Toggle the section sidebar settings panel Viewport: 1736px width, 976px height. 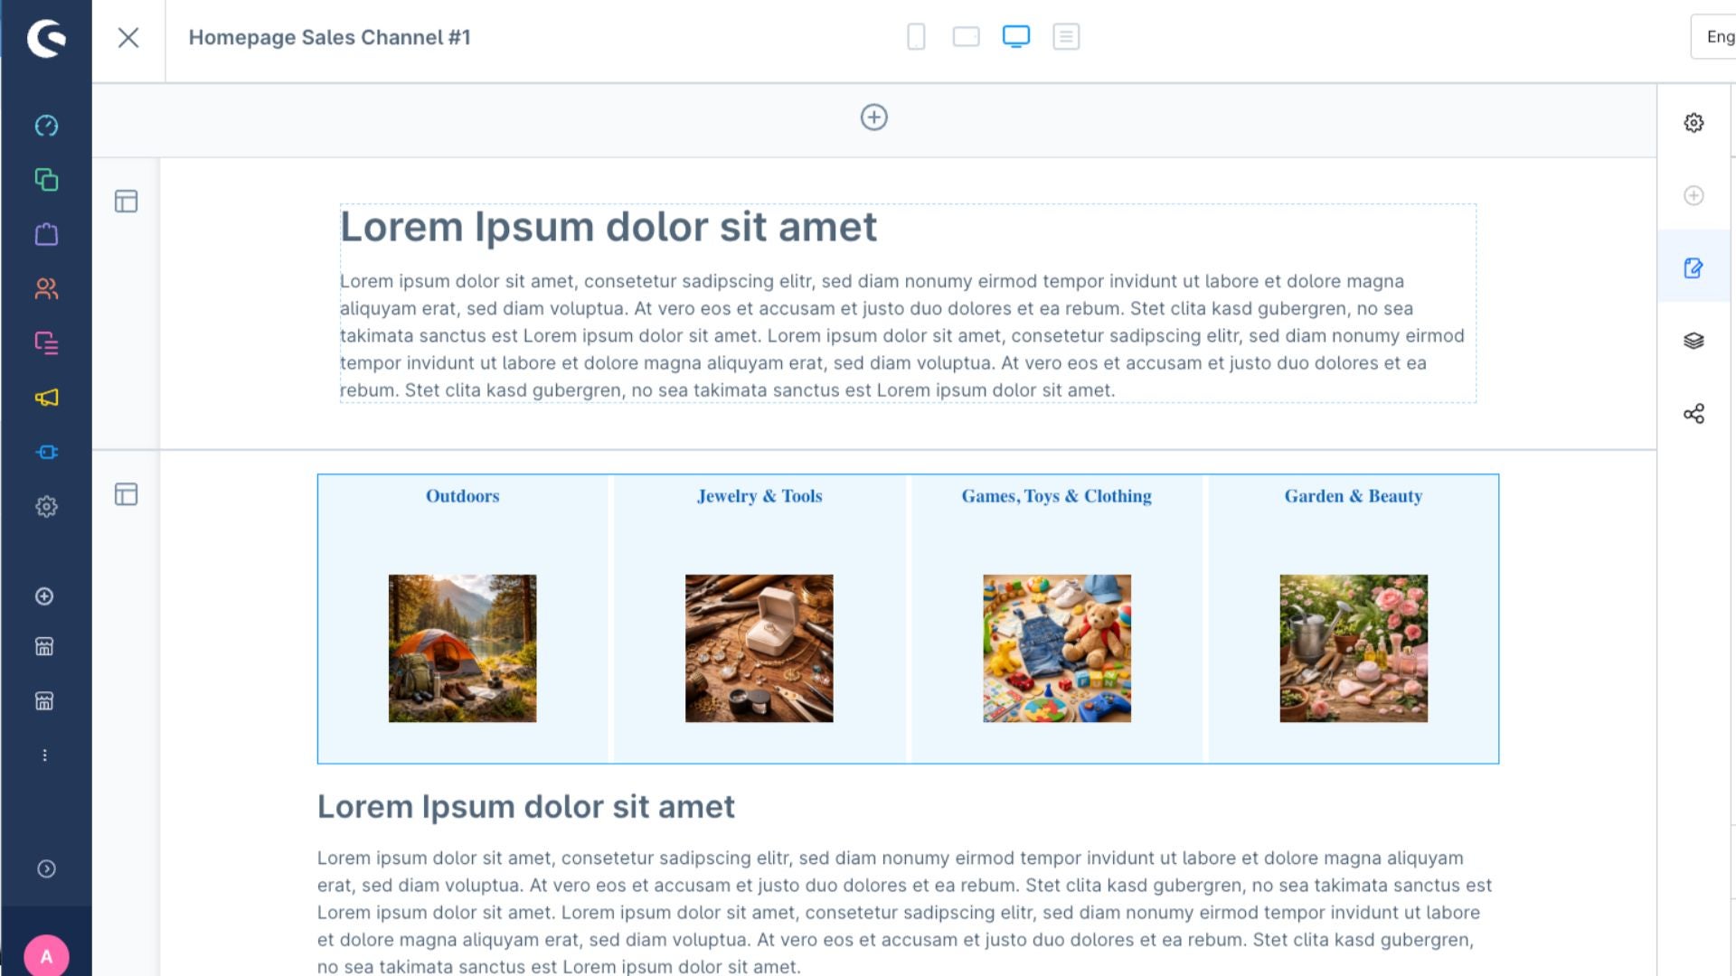[126, 202]
